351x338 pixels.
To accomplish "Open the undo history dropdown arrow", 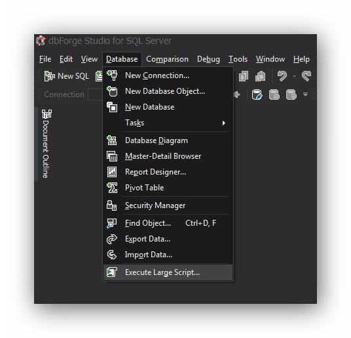I will click(295, 77).
